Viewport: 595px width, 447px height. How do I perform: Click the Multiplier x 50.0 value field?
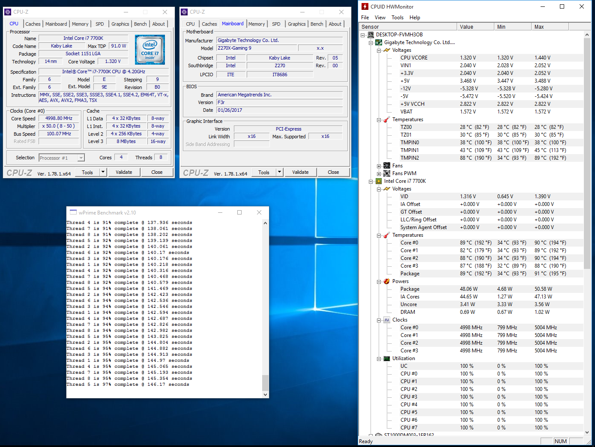(59, 126)
